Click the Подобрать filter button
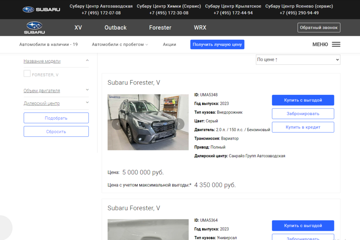 [x=56, y=118]
